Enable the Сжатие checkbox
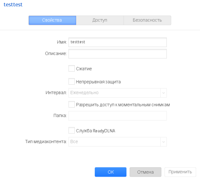200x180 pixels. 71,68
